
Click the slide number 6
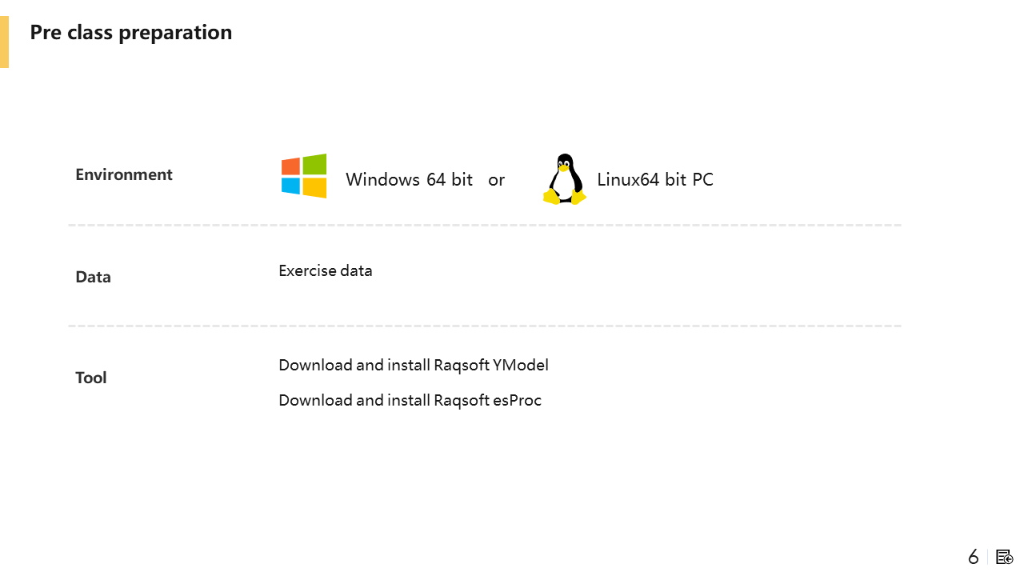pos(973,557)
